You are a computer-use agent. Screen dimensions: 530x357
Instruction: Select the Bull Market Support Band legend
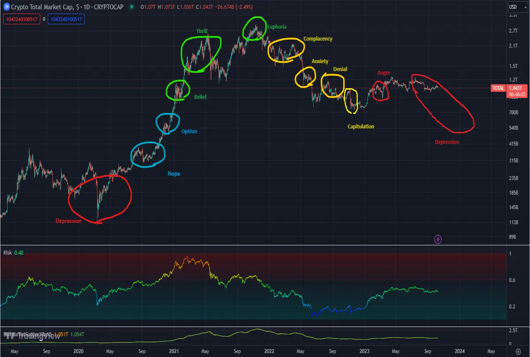pos(43,334)
